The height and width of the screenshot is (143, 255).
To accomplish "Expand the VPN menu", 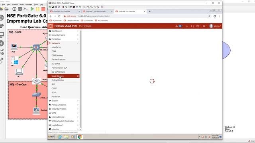I will click(63, 113).
